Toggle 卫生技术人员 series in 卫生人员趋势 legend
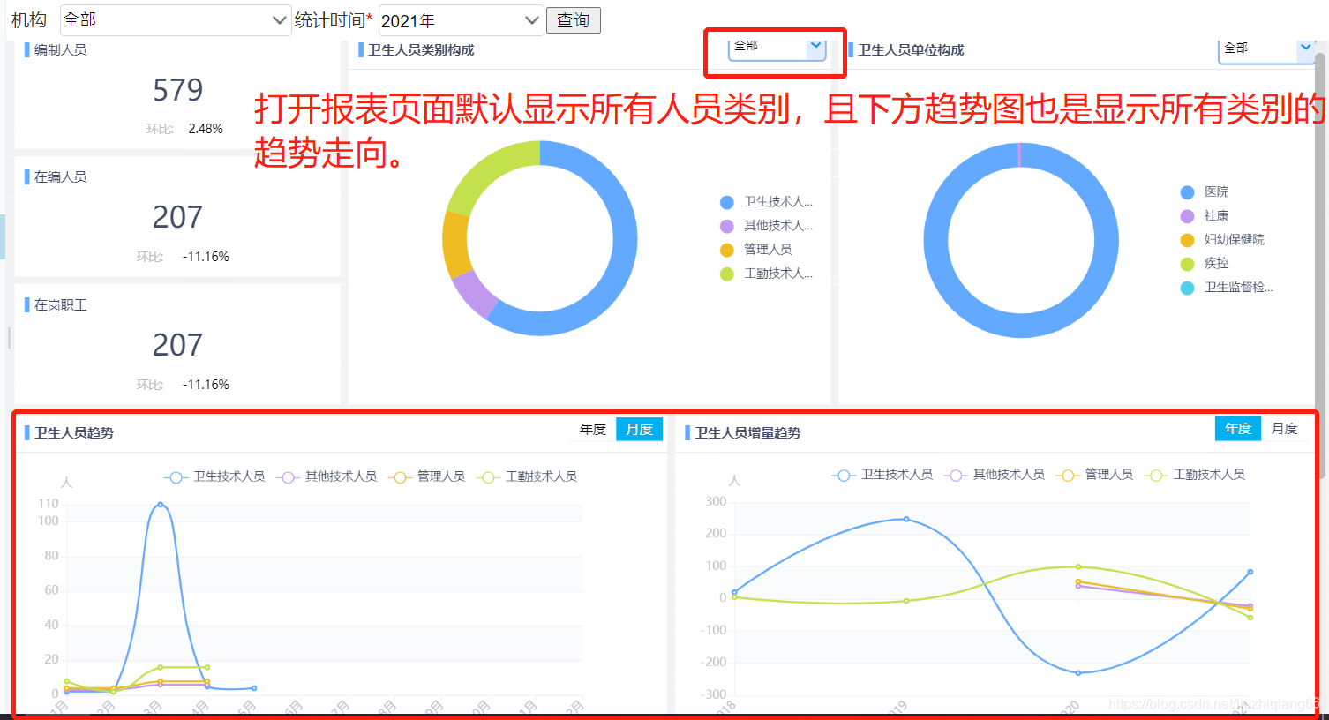This screenshot has height=720, width=1329. pos(214,476)
